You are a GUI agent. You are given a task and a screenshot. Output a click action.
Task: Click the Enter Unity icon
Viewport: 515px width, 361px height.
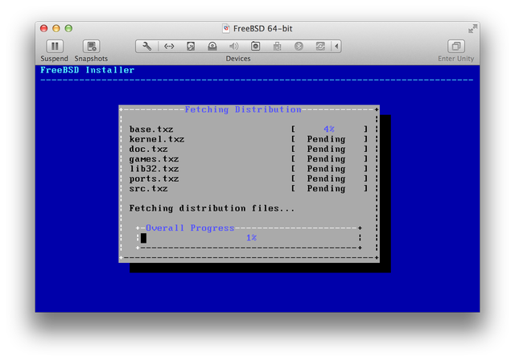tap(456, 47)
